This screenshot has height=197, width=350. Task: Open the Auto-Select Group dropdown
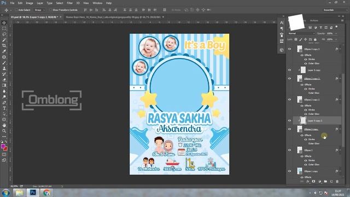click(40, 10)
